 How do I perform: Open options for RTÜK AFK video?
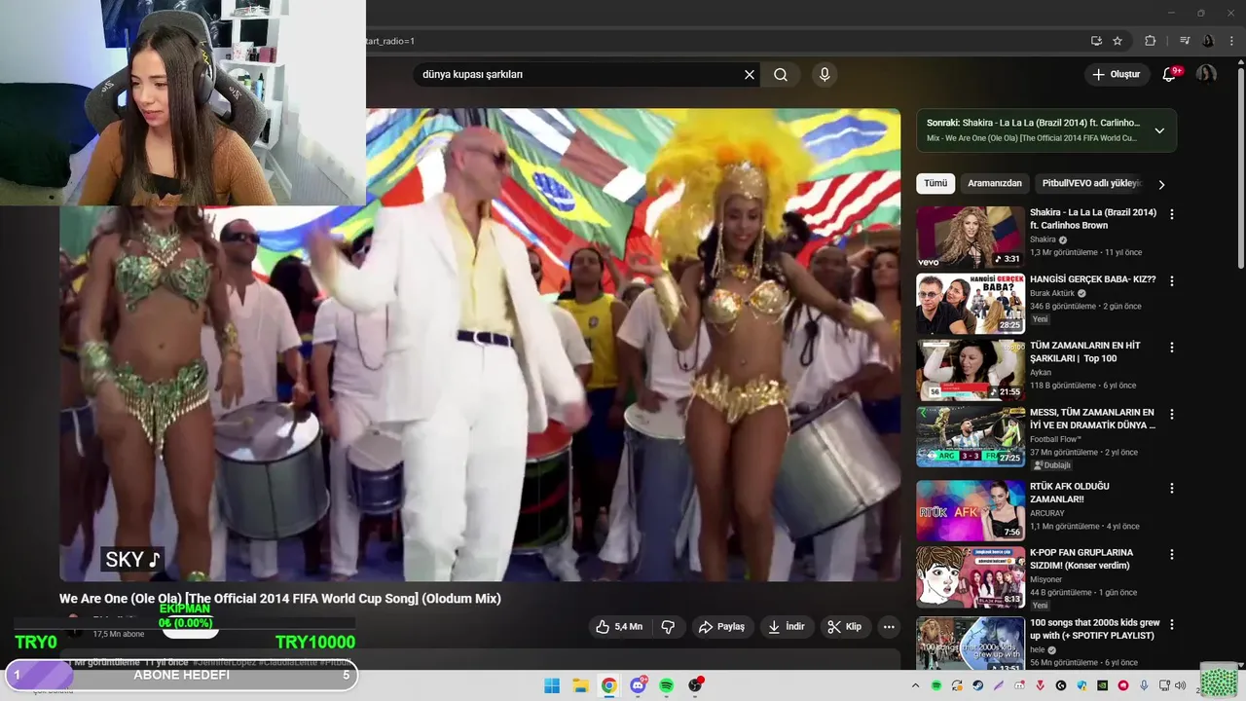coord(1172,488)
